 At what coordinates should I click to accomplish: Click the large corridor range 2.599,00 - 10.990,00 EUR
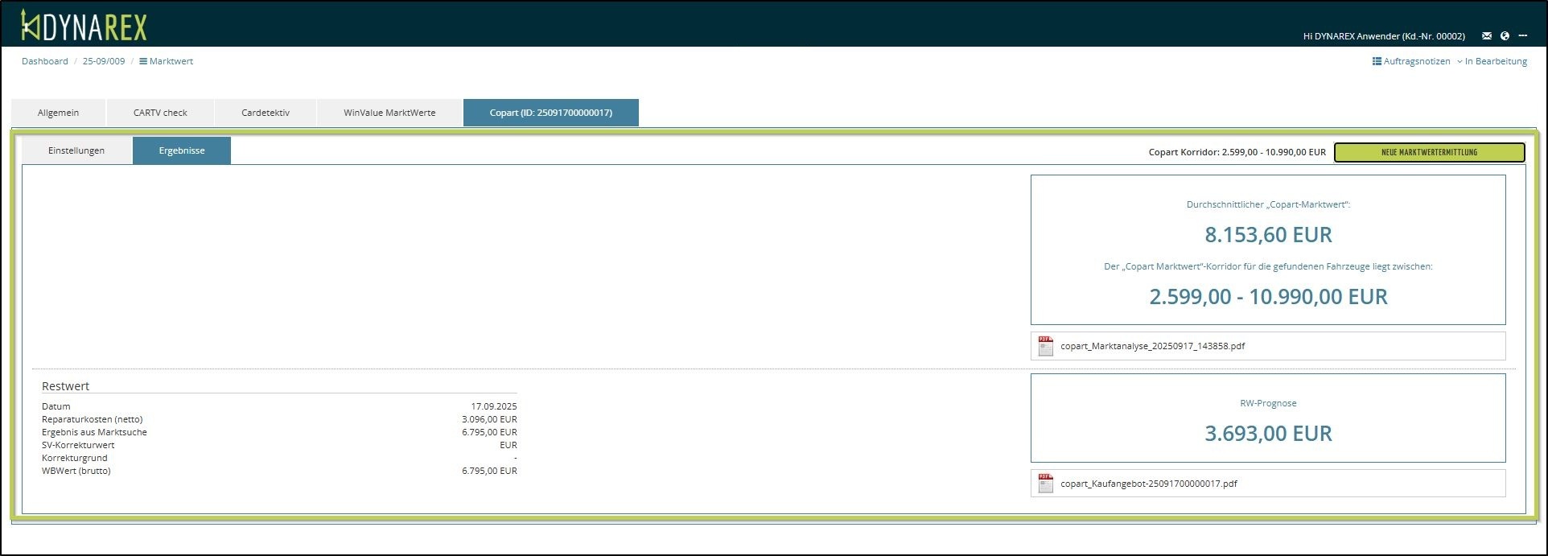coord(1268,297)
